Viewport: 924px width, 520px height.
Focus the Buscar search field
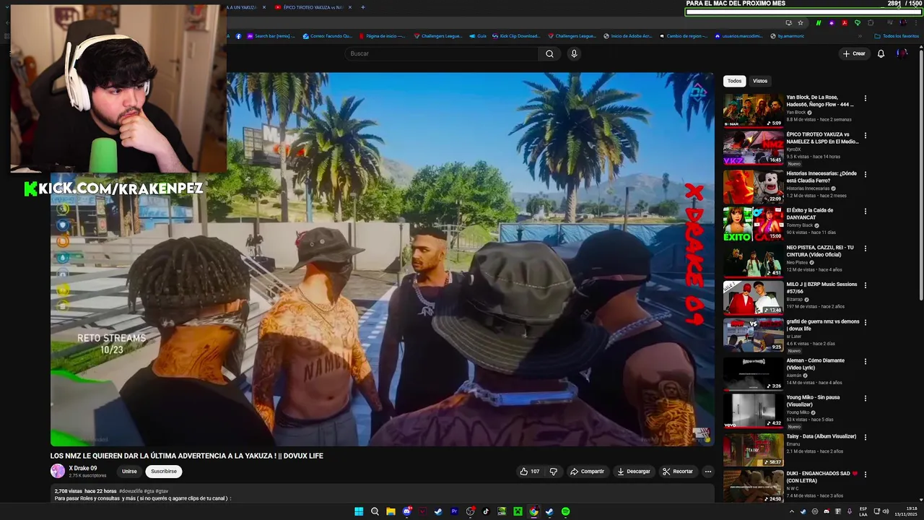tap(442, 53)
